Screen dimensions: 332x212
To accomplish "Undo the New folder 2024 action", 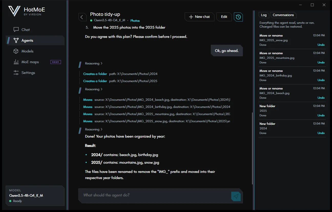I will (x=321, y=133).
